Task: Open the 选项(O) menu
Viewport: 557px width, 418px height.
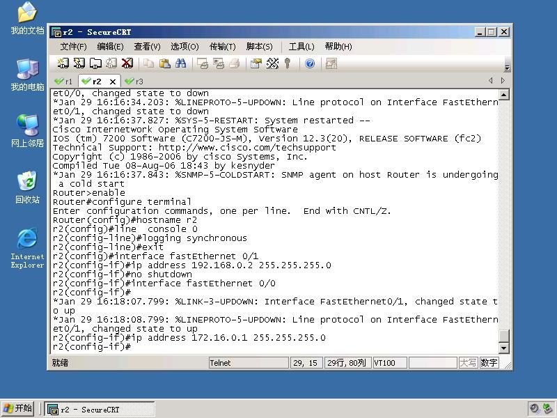Action: pos(185,47)
